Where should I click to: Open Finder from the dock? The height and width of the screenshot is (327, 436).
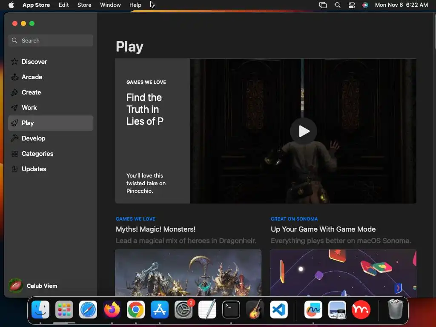tap(40, 310)
